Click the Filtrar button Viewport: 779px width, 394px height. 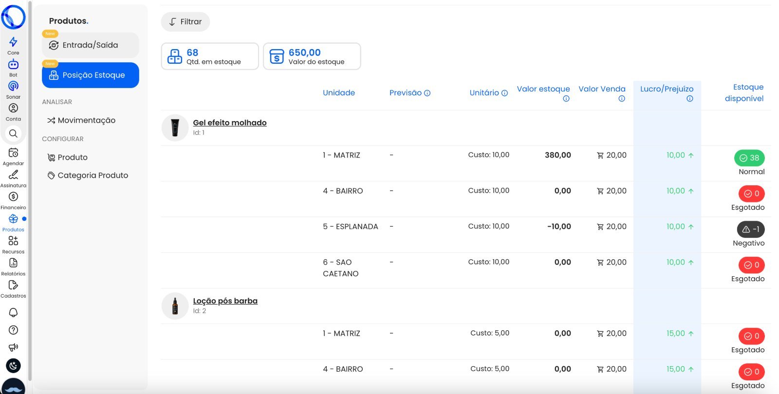tap(185, 22)
